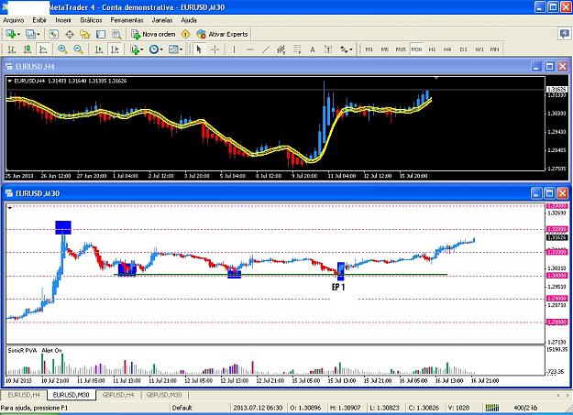Click the Nova ordem button
The height and width of the screenshot is (415, 573).
153,34
